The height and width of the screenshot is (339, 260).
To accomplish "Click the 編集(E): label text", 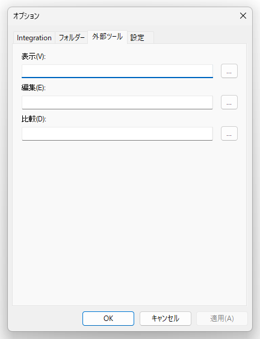I will coord(34,88).
